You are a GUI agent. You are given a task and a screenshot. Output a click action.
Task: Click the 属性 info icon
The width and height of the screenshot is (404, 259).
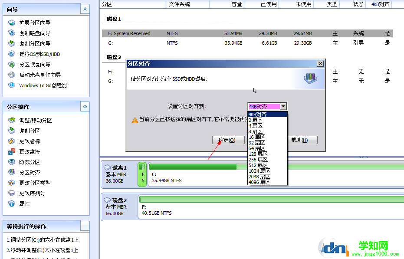pos(12,203)
